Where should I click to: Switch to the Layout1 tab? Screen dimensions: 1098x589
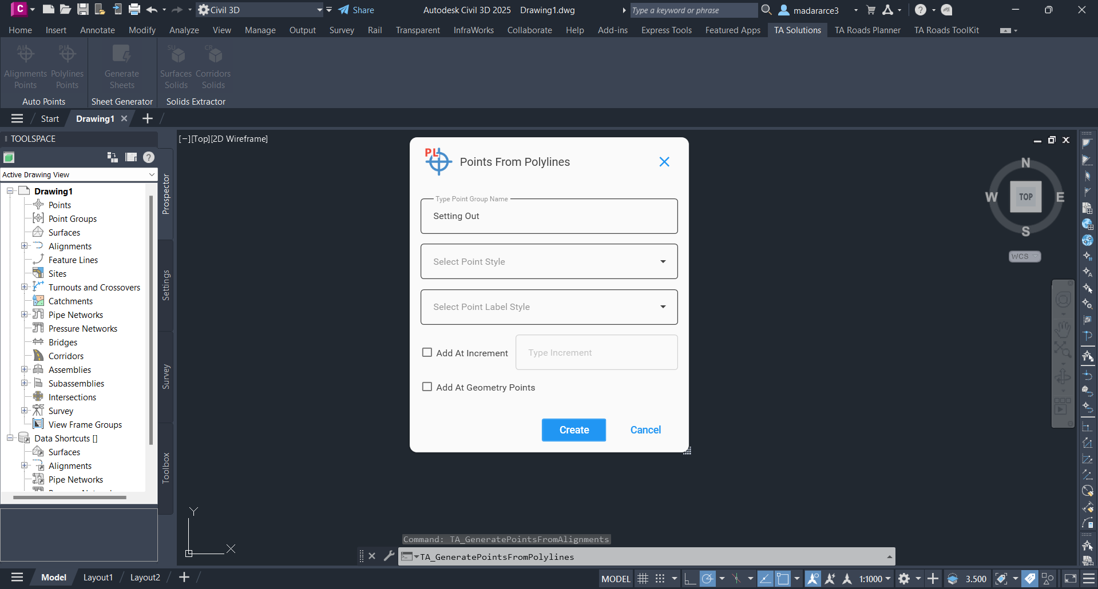(x=98, y=578)
